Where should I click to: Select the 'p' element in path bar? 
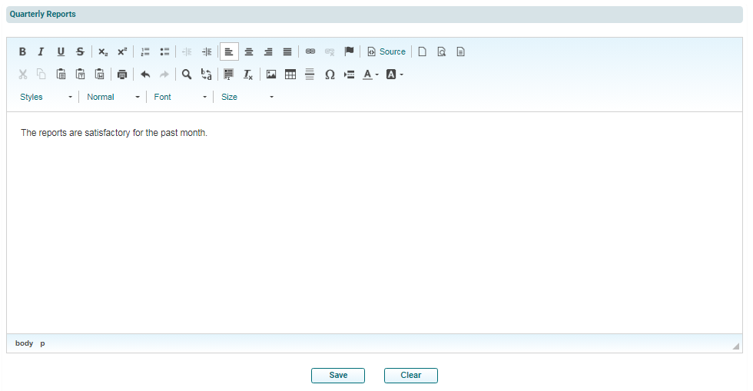42,343
